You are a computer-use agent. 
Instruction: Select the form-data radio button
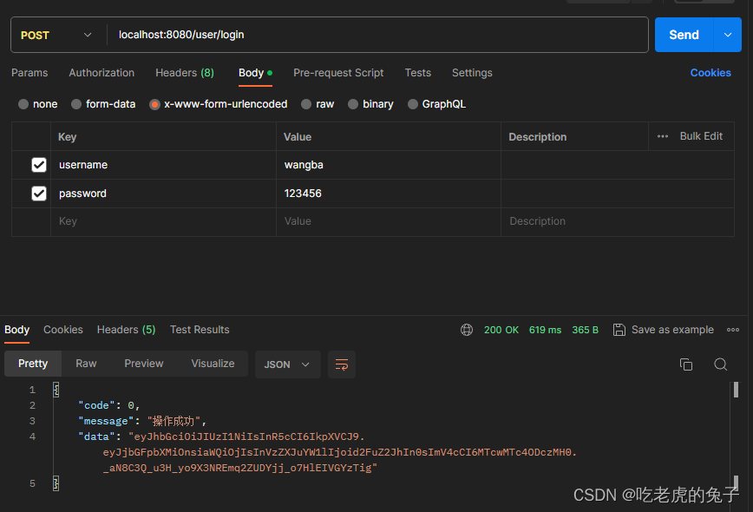[75, 103]
